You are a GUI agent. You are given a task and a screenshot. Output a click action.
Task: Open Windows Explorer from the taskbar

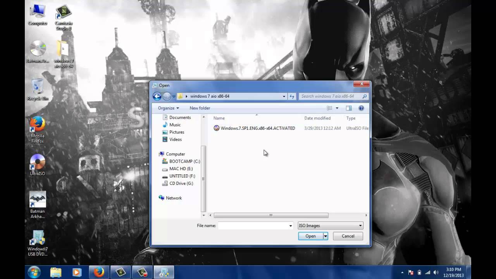click(x=56, y=272)
